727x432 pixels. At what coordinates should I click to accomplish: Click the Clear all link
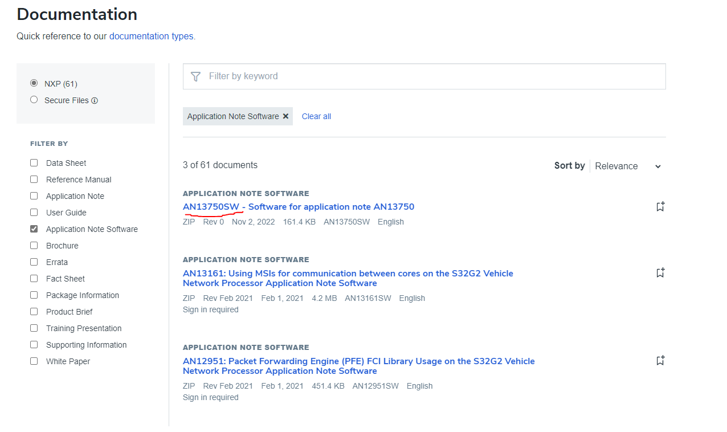coord(316,116)
